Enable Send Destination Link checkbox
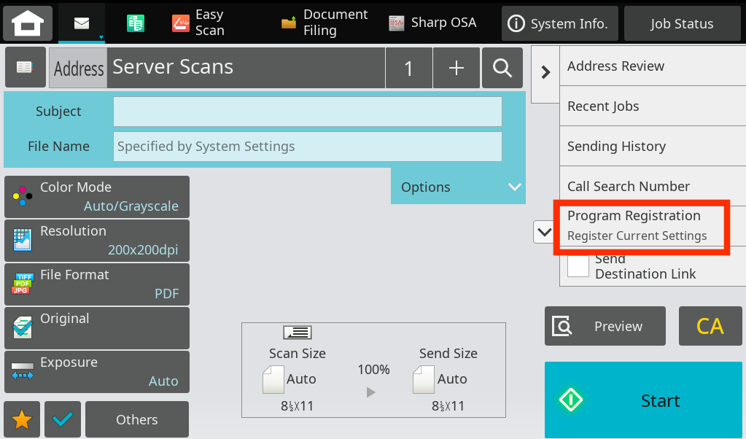Image resolution: width=746 pixels, height=439 pixels. click(x=578, y=265)
